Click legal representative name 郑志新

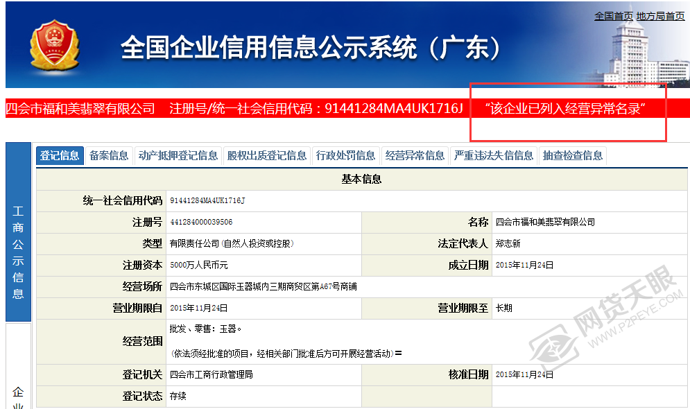[508, 244]
